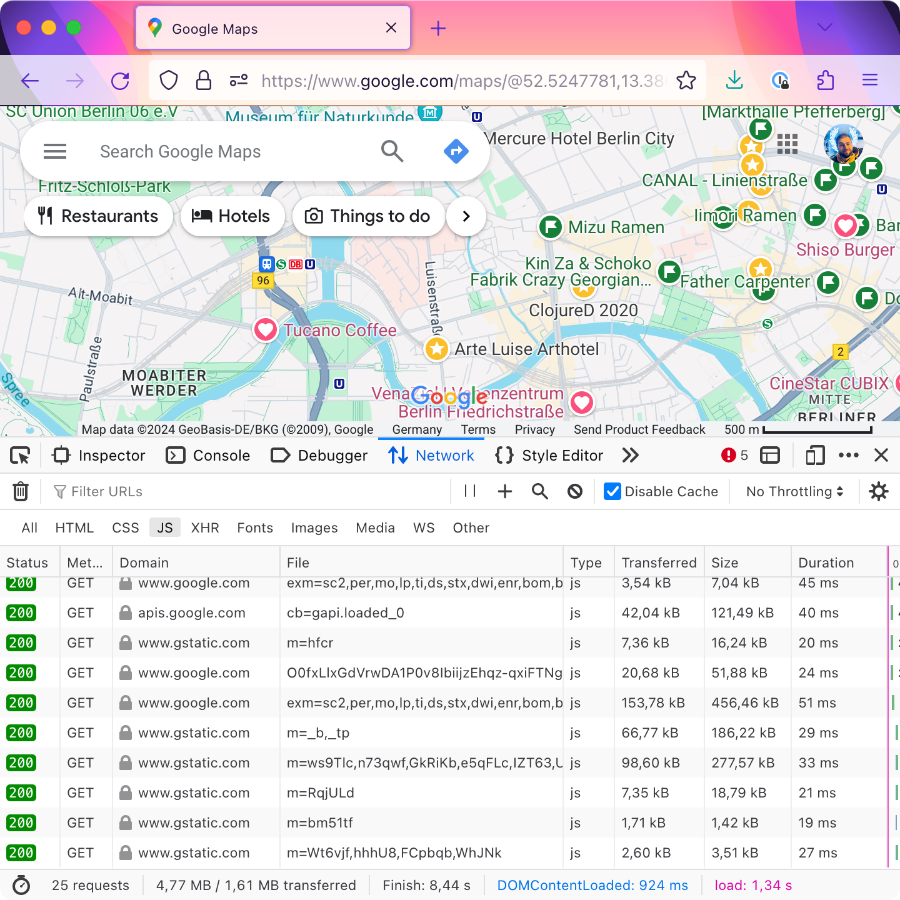Show more category chips arrow
The width and height of the screenshot is (900, 900).
click(x=466, y=216)
